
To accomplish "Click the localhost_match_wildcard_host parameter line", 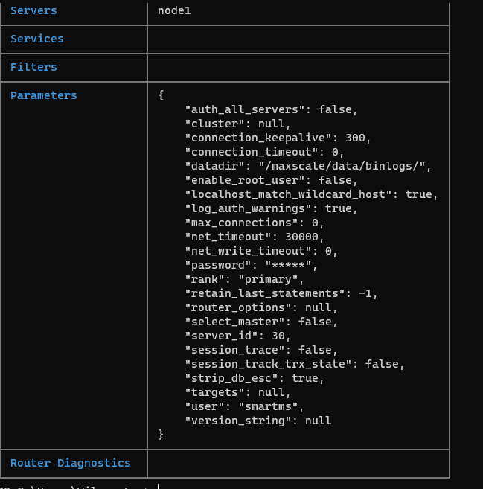I will click(x=311, y=194).
